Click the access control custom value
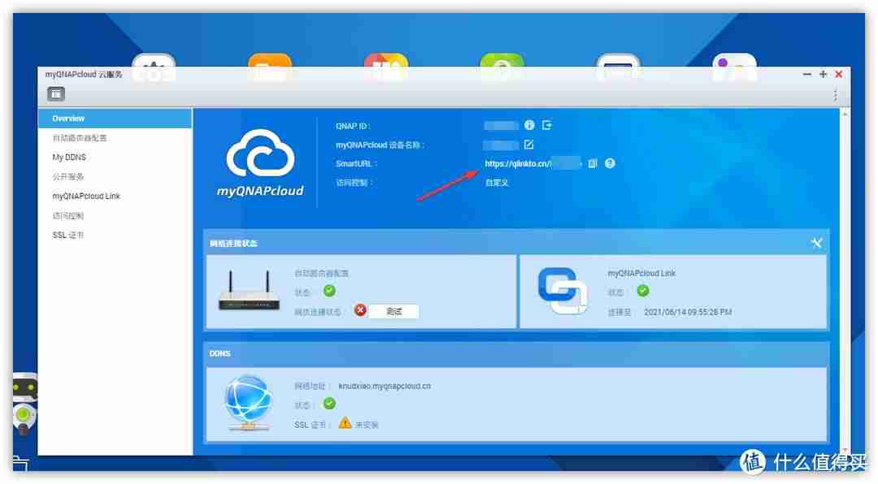Image resolution: width=878 pixels, height=484 pixels. (497, 183)
